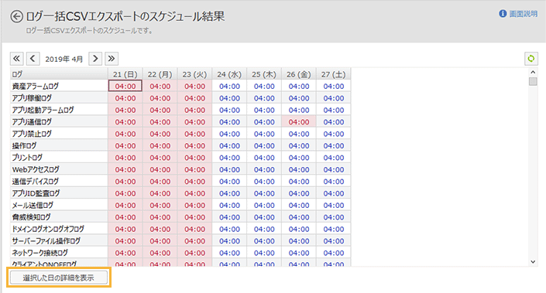Click the vertical scrollbar thumb
This screenshot has height=293, width=546.
tap(533, 81)
